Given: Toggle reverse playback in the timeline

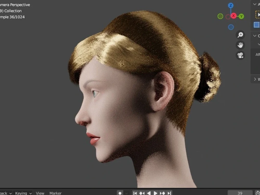Looking at the screenshot, I should click(x=149, y=193).
